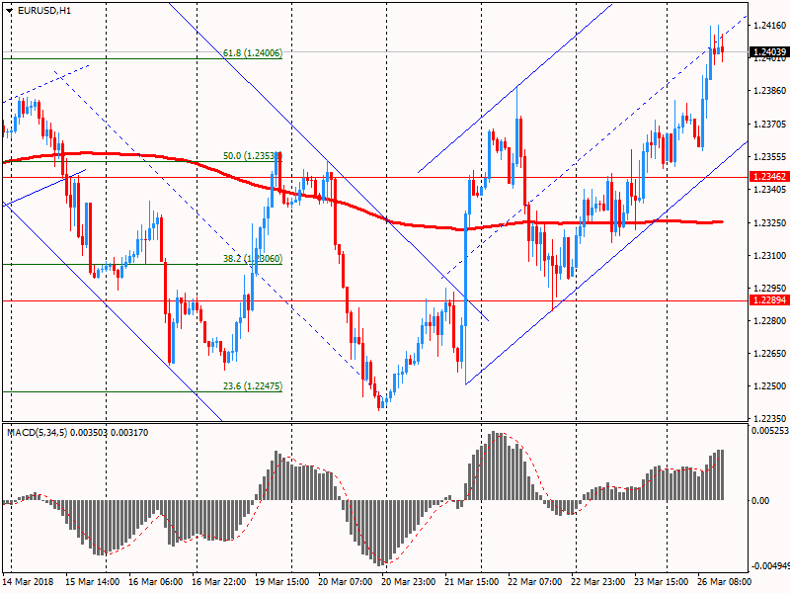Click time axis label 15 Mar 14:00
Screen dimensions: 790x593
click(92, 581)
